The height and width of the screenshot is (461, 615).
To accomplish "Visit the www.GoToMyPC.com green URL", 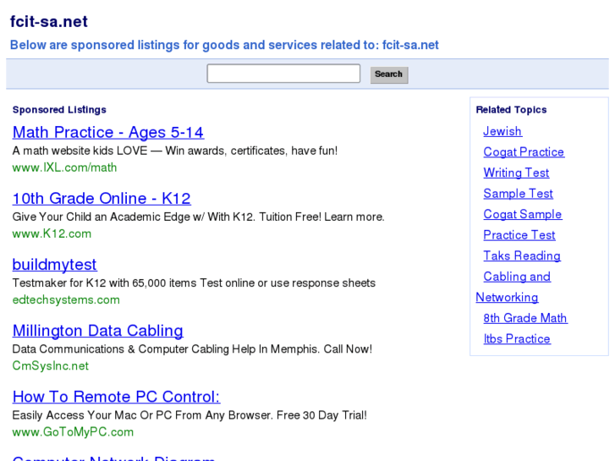I will tap(73, 431).
